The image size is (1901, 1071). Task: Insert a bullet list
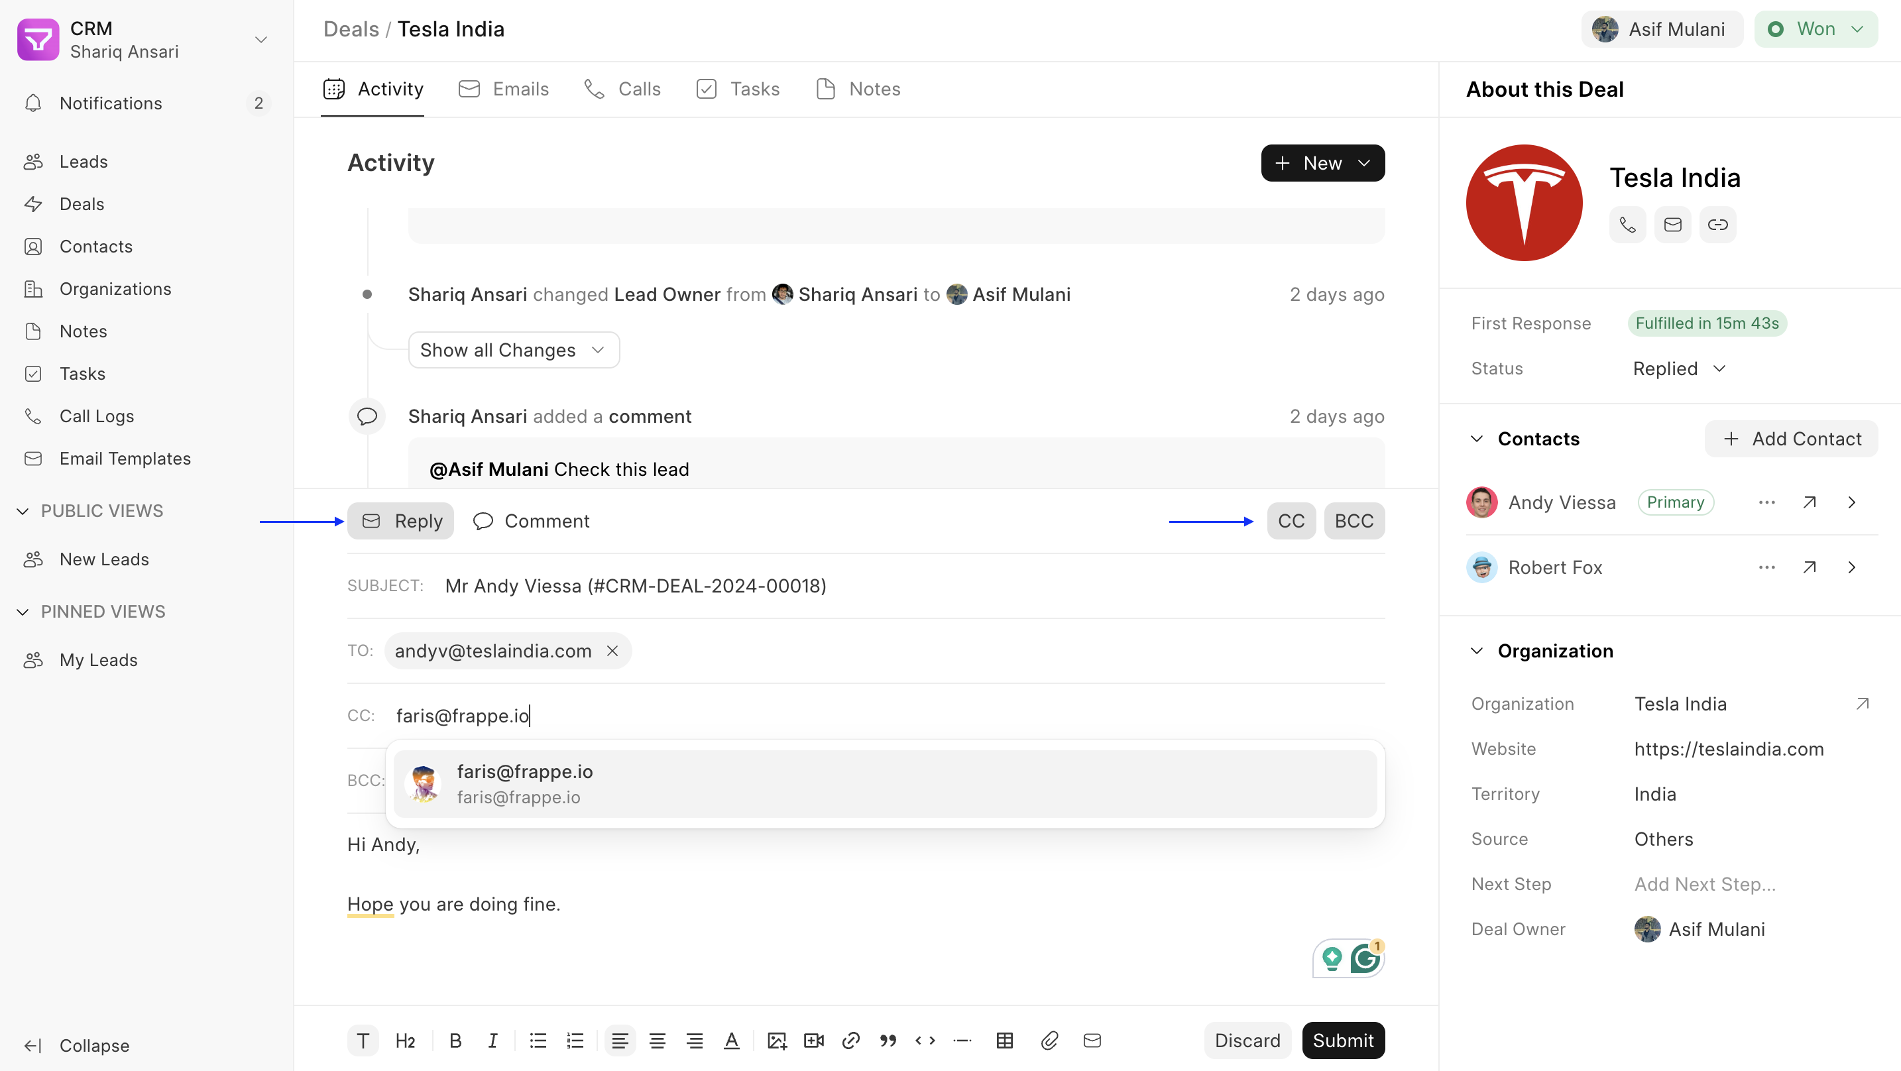coord(538,1041)
